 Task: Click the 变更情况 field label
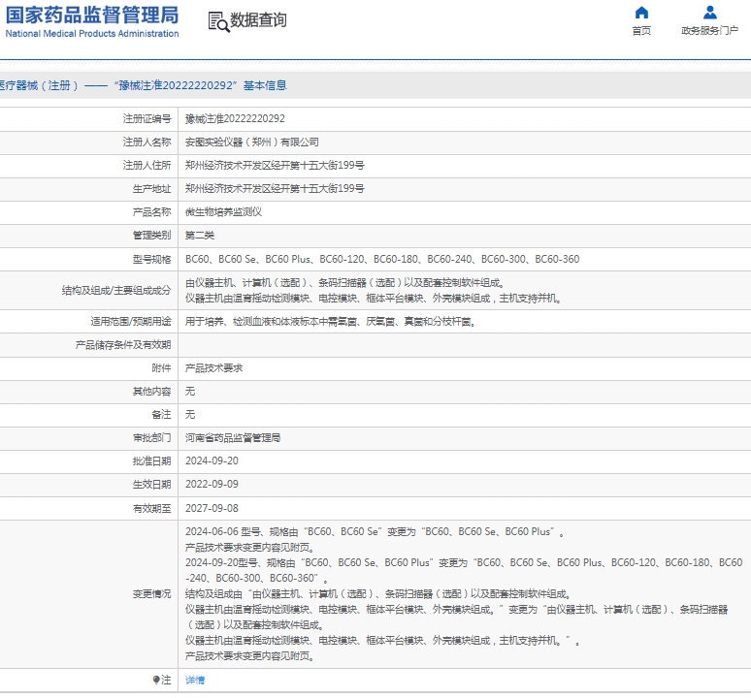pyautogui.click(x=151, y=593)
